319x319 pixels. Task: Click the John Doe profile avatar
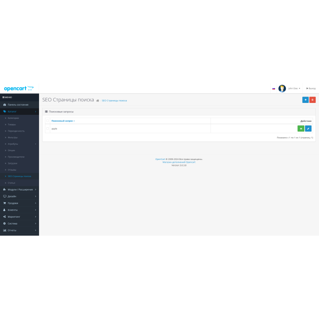(x=282, y=88)
